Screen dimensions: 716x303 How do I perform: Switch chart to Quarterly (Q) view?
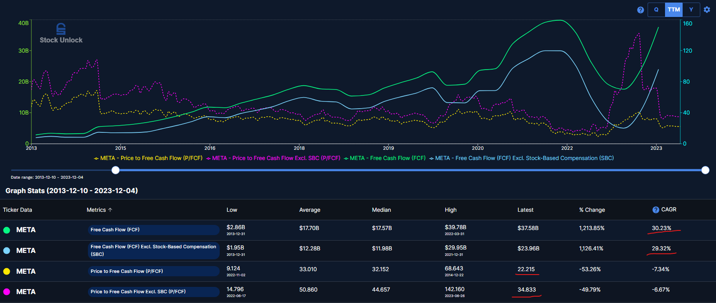click(x=657, y=9)
